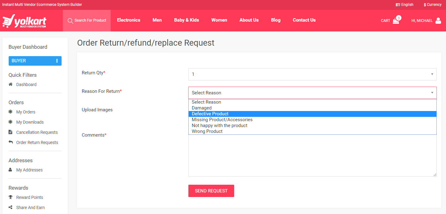Click the Share And Earn icon

[x=11, y=208]
